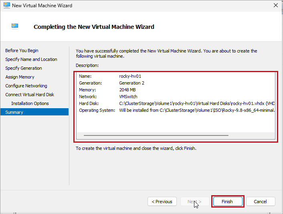
Task: Click the VMSwitch network value
Action: 128,97
